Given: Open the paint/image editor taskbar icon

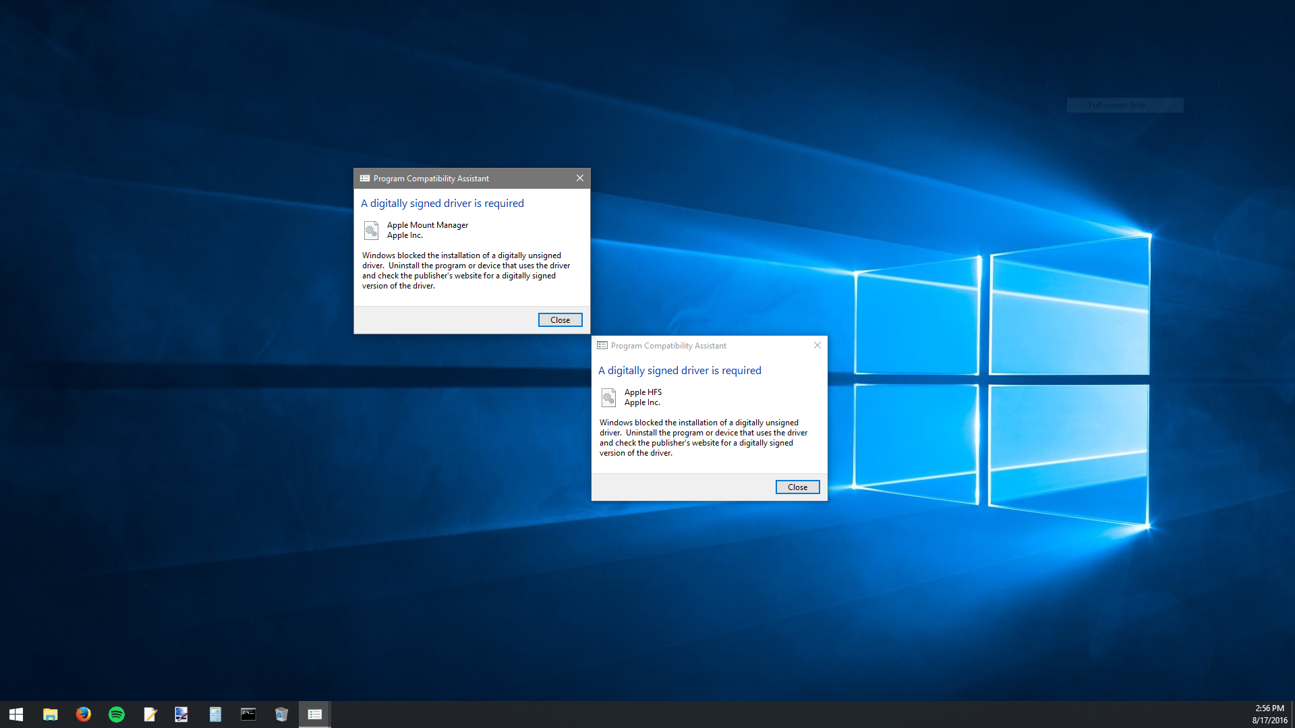Looking at the screenshot, I should click(181, 714).
